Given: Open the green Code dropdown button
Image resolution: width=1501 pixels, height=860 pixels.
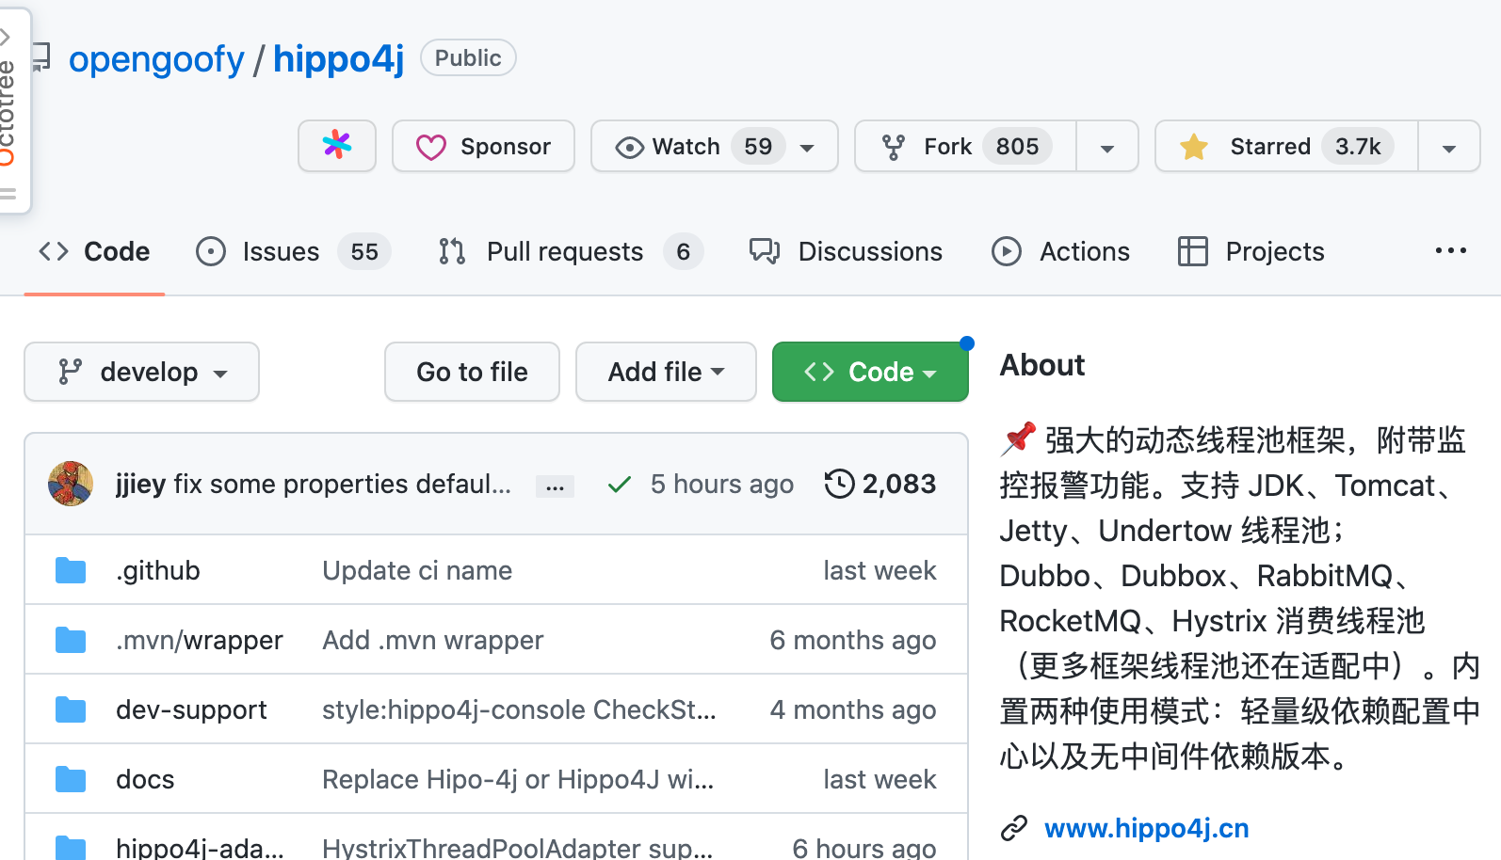Looking at the screenshot, I should coord(870,372).
